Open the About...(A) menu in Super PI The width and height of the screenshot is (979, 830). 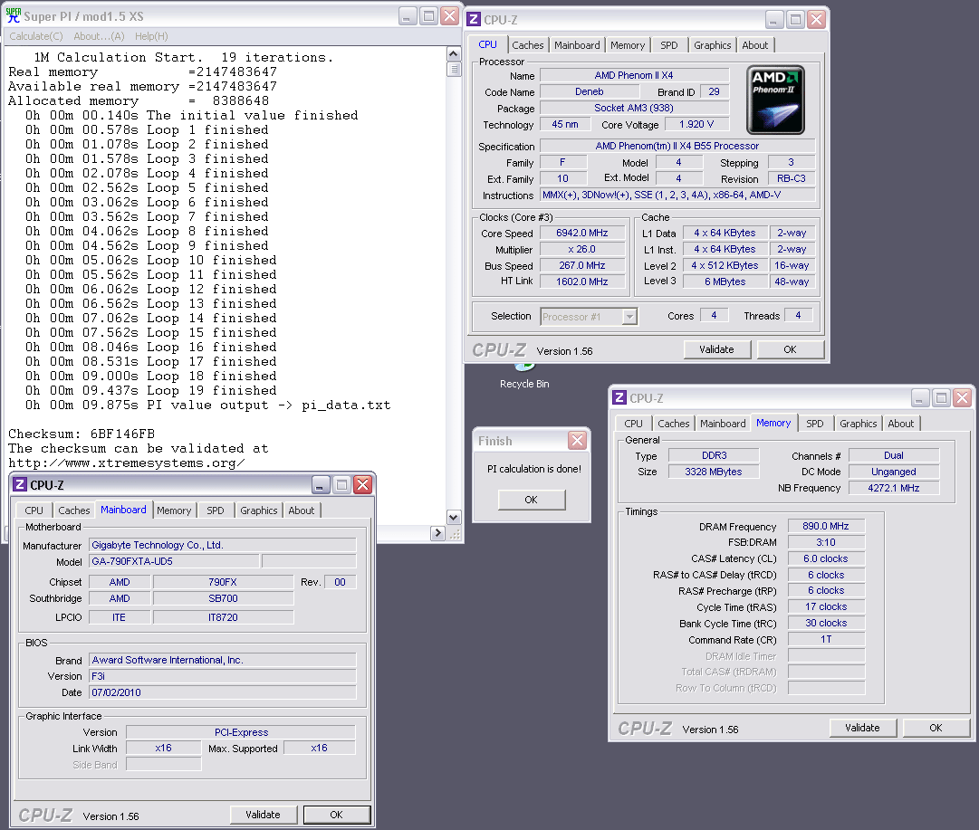pos(99,36)
